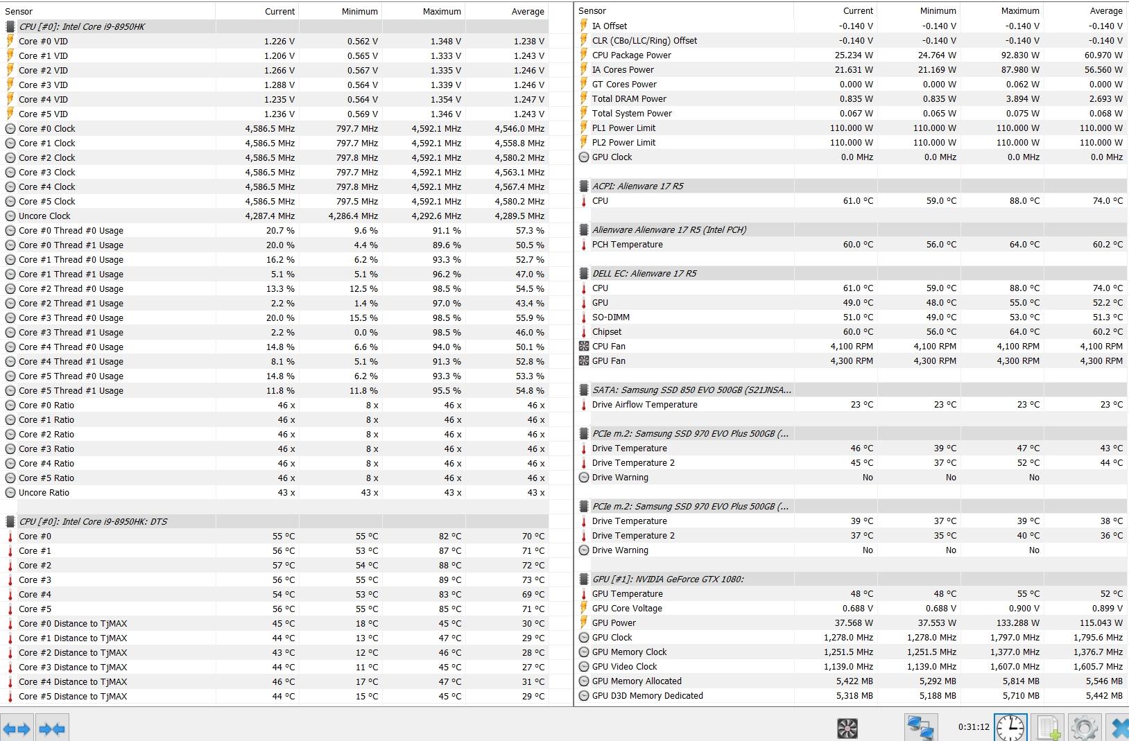
Task: Start logging with the sheet-plus icon
Action: 1048,728
